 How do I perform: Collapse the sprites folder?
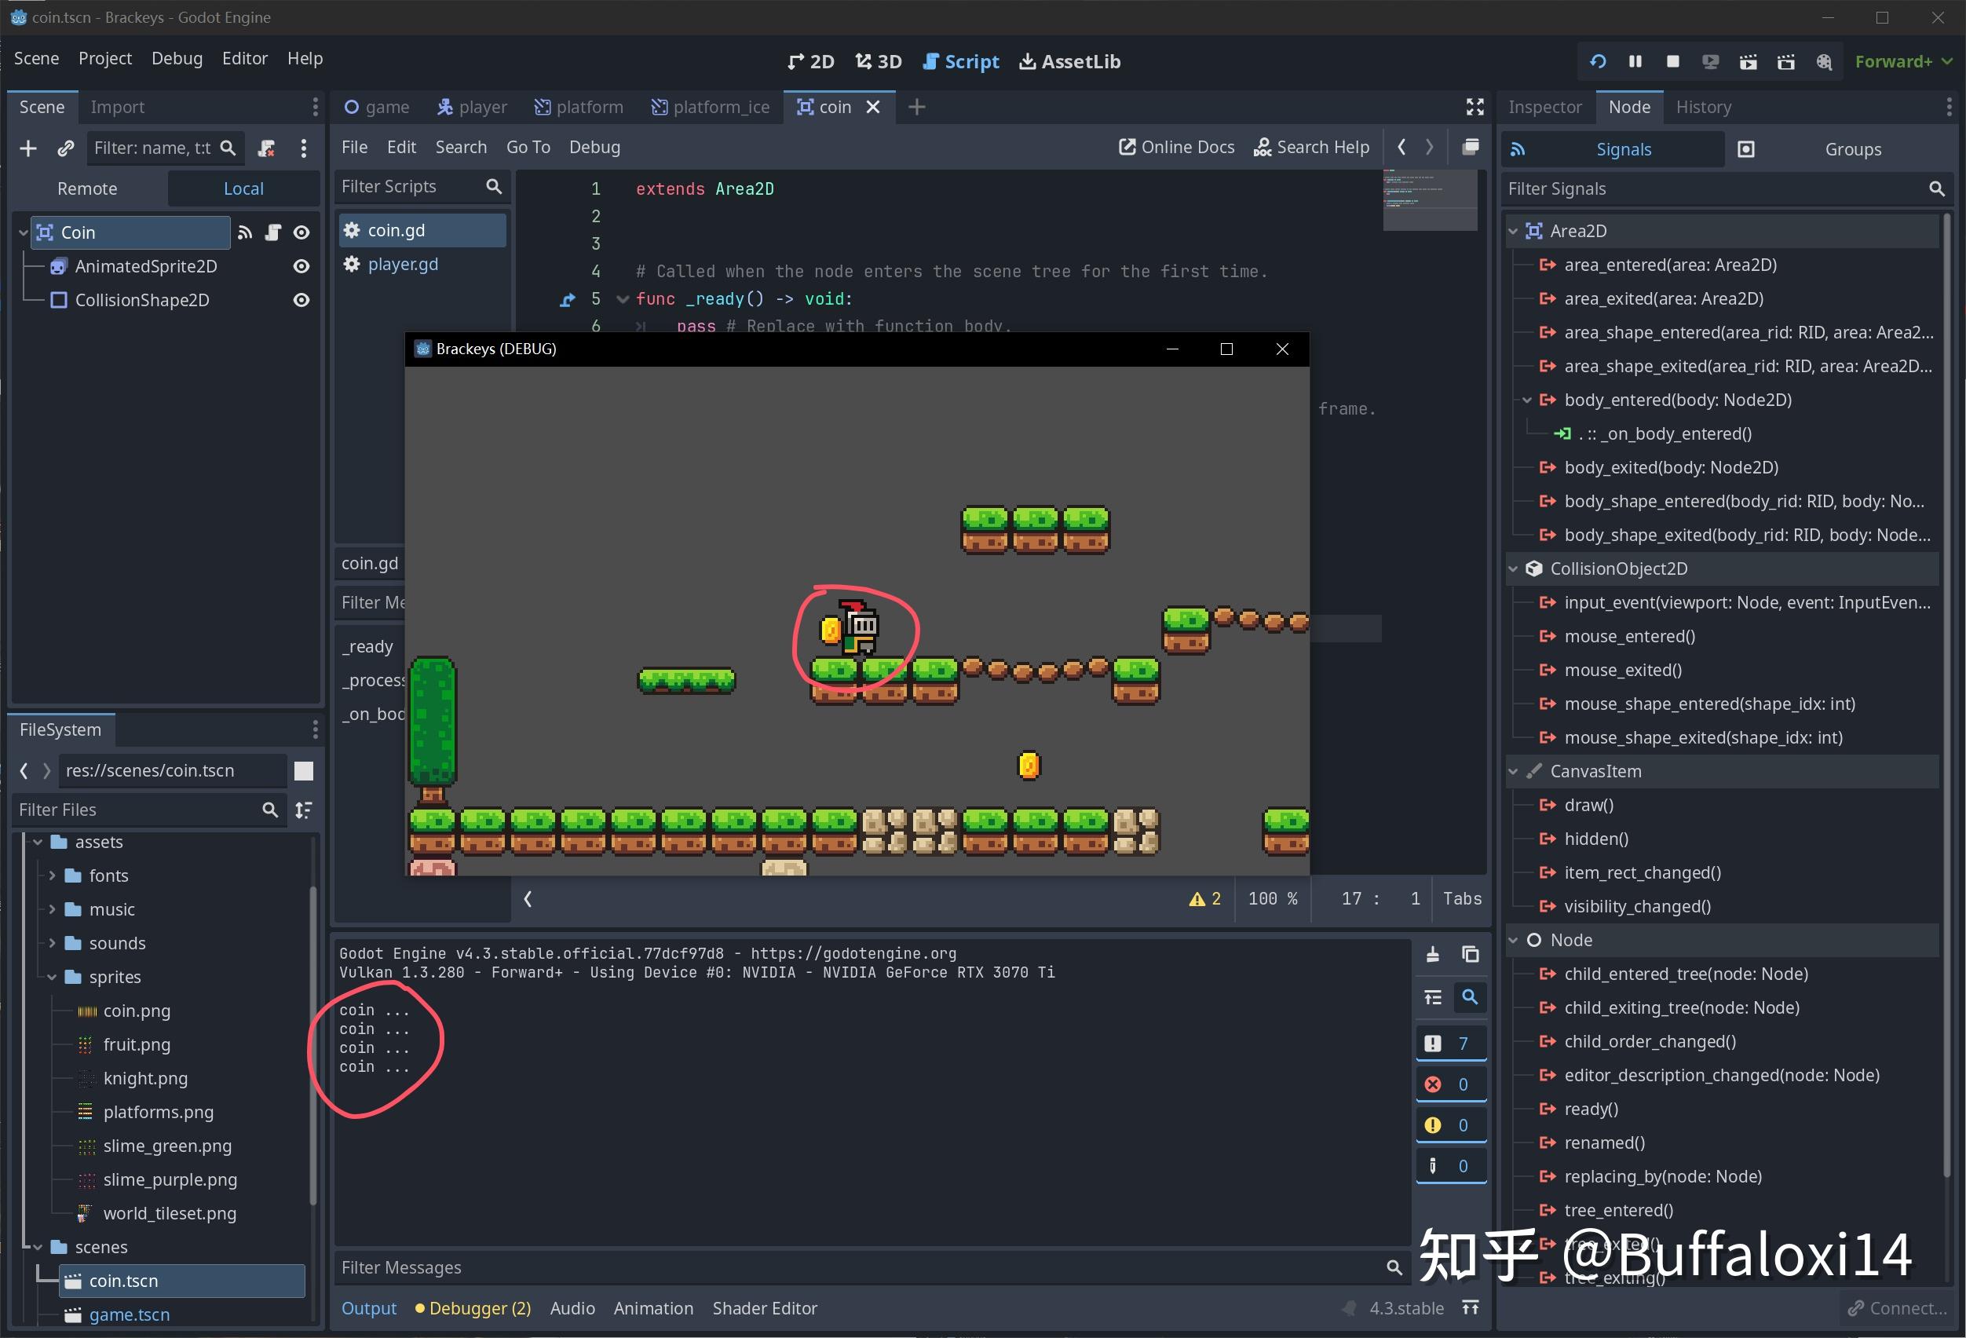point(52,977)
